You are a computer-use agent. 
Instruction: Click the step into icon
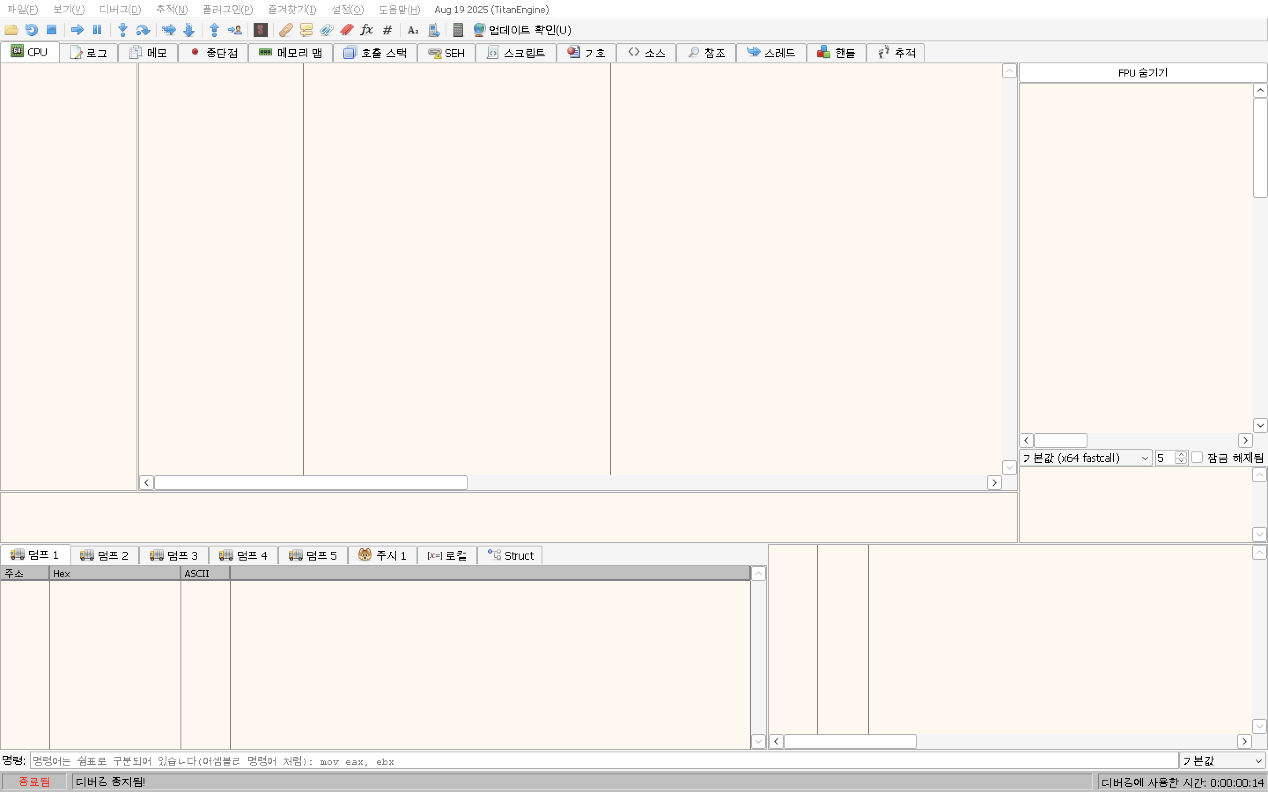[122, 30]
